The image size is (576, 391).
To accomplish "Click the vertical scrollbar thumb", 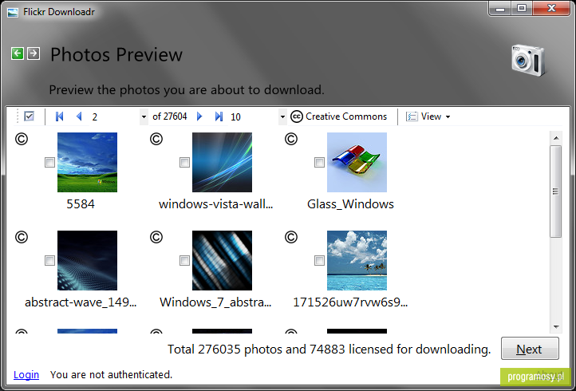I will (556, 192).
